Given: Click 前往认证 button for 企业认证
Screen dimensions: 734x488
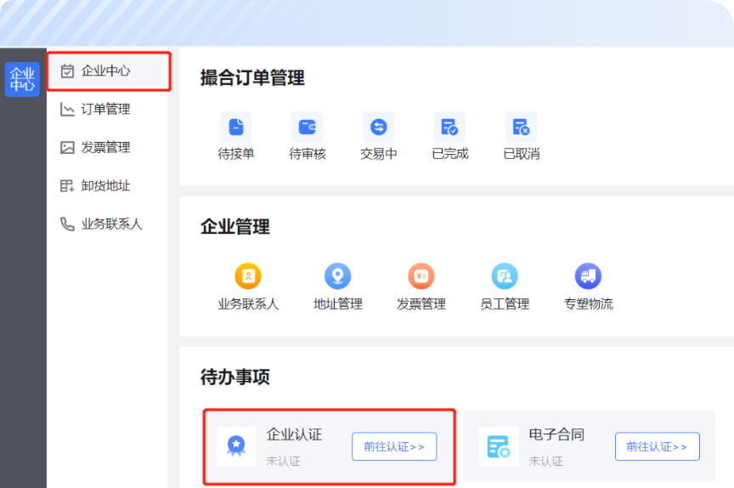Looking at the screenshot, I should point(394,447).
